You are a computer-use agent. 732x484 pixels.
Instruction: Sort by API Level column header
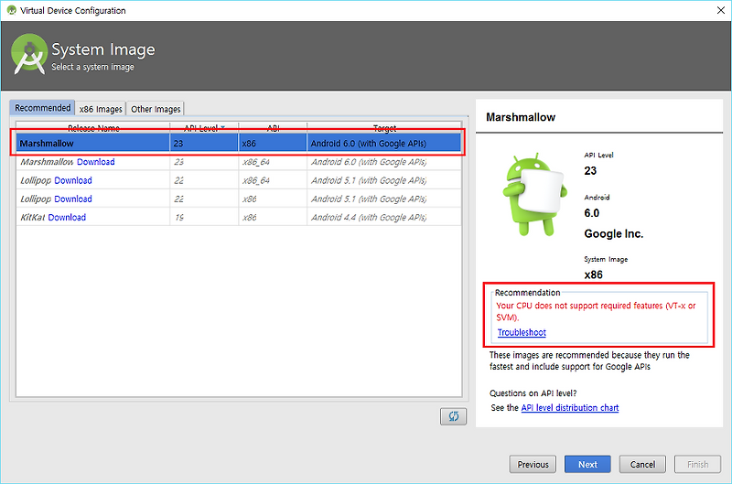pyautogui.click(x=204, y=128)
